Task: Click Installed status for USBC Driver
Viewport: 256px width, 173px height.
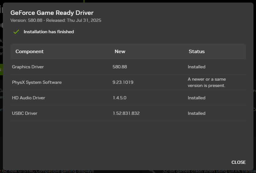Action: pyautogui.click(x=197, y=113)
